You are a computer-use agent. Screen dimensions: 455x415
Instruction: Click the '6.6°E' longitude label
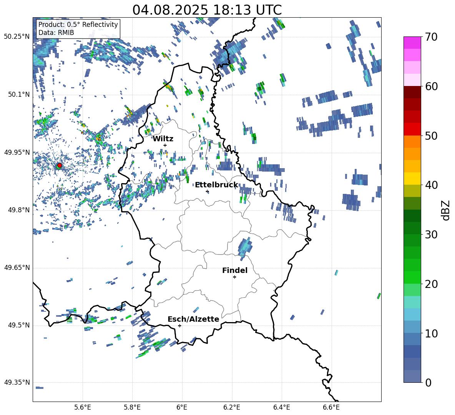tap(331, 407)
